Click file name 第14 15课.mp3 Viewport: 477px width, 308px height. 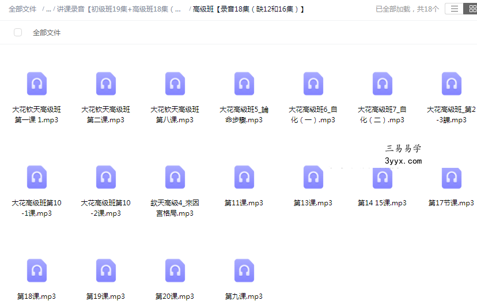(382, 203)
